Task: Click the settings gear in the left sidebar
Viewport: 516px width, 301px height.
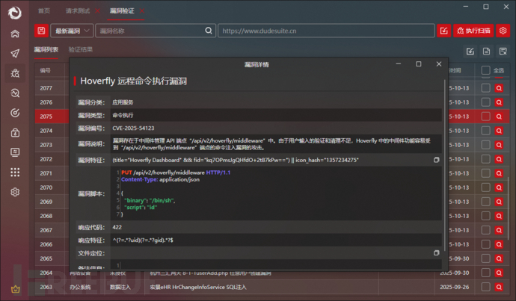Action: pos(15,192)
